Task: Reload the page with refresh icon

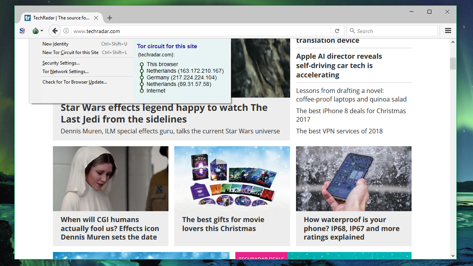Action: 337,31
